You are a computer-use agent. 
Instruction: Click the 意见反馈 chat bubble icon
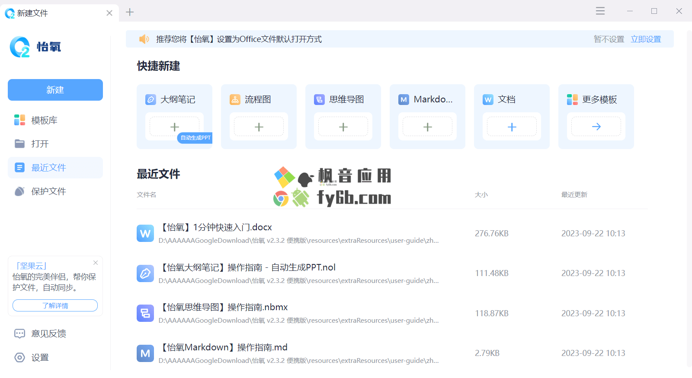[x=19, y=334]
